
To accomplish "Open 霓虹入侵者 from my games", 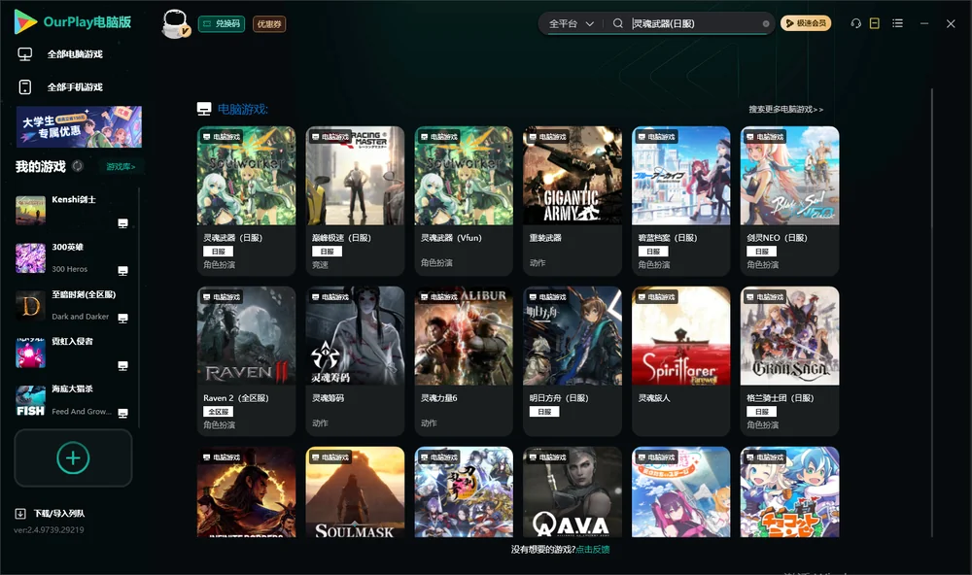I will point(73,353).
